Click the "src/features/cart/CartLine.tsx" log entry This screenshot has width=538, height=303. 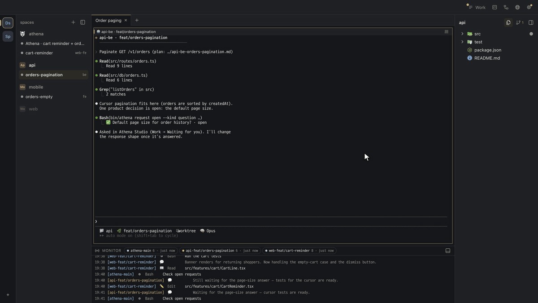(215, 268)
